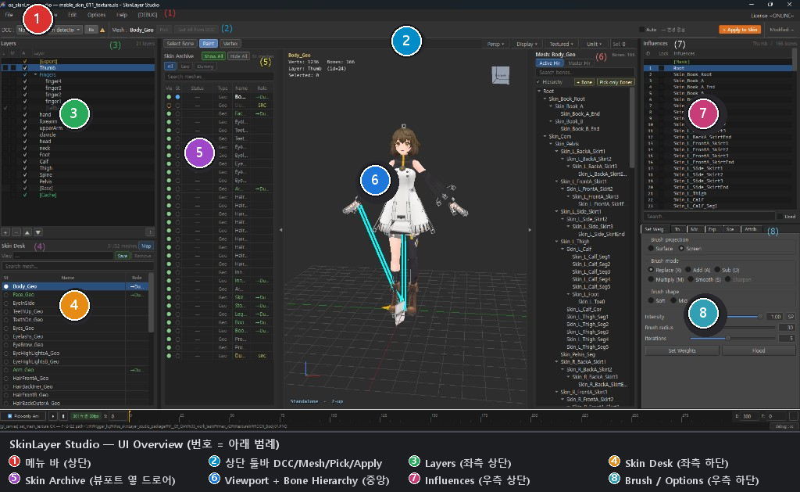Image resolution: width=800 pixels, height=492 pixels.
Task: Select Add (A) brush mode
Action: click(688, 270)
